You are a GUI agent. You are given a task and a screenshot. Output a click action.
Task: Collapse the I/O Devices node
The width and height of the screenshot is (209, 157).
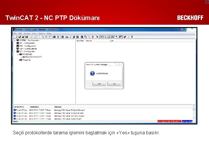[x=18, y=54]
